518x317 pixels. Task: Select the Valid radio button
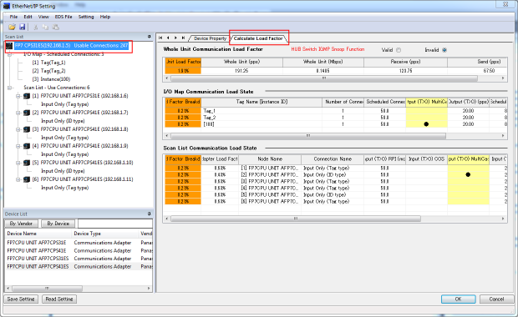coord(399,50)
